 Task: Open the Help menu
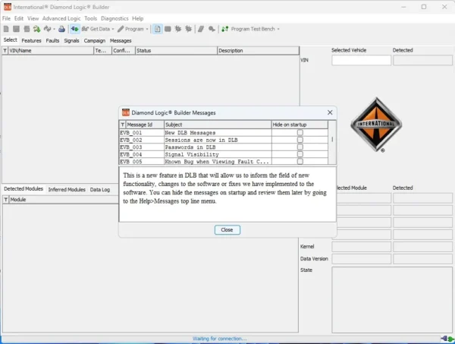coord(138,18)
